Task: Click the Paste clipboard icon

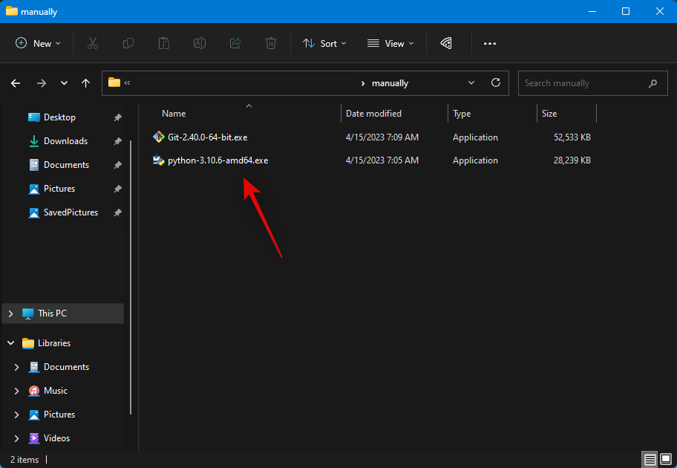Action: [x=164, y=44]
